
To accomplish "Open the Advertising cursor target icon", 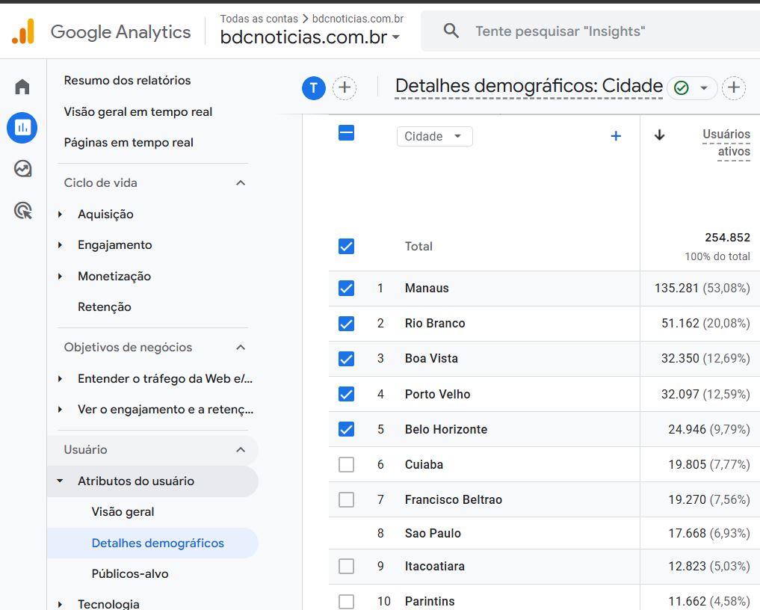I will [x=22, y=211].
